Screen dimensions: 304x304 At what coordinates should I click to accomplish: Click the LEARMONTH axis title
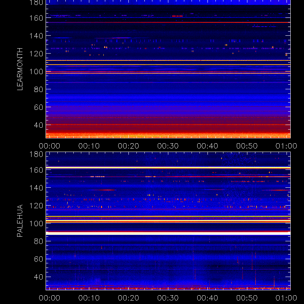tap(20, 69)
